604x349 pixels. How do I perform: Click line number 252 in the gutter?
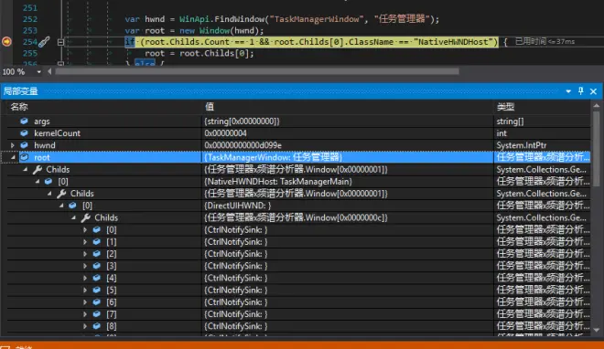[29, 19]
